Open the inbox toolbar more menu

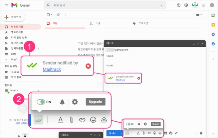coord(65,15)
